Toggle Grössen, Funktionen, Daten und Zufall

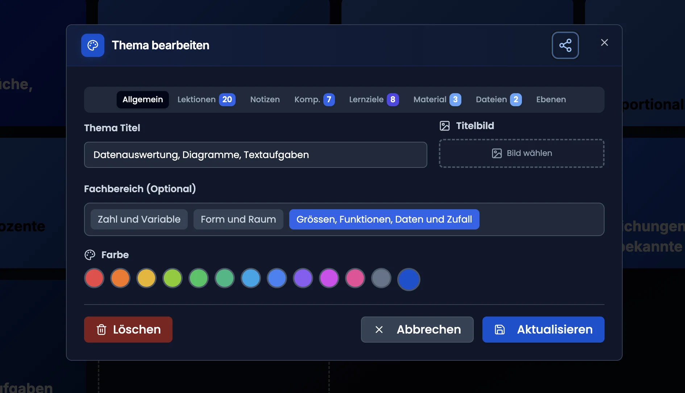[384, 219]
